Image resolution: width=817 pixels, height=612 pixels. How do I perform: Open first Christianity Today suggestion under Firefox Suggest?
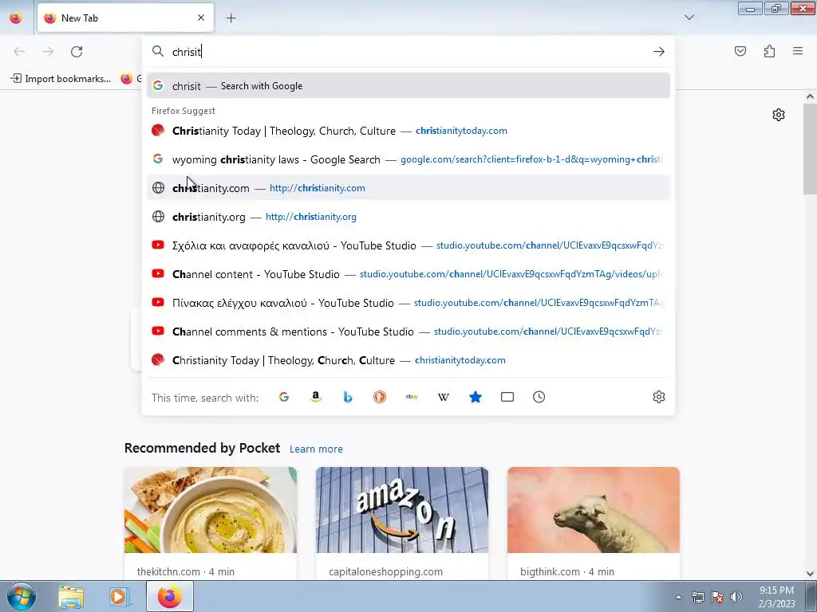(408, 131)
